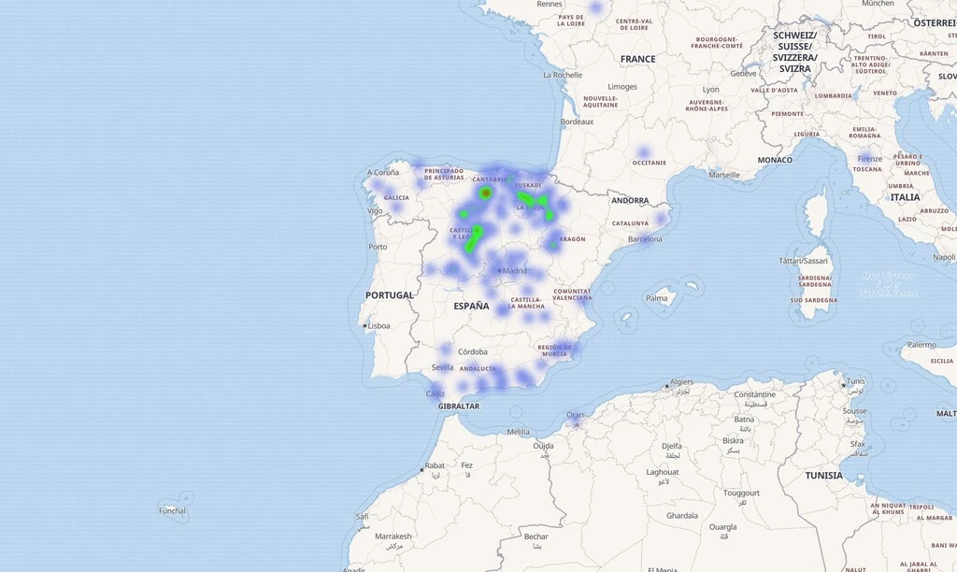Click the Marseille city label

[724, 175]
